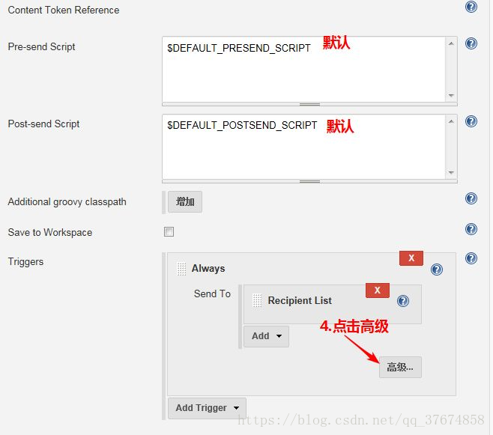Open the Add recipient dropdown

click(266, 336)
